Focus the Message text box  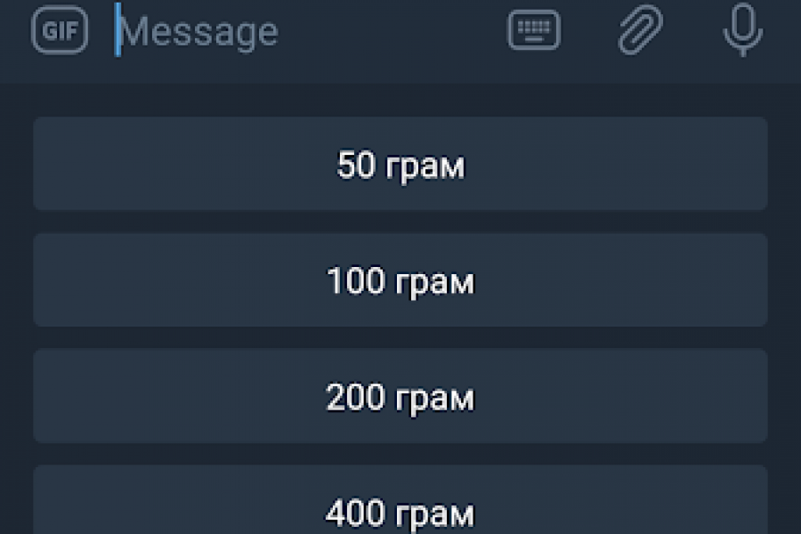[x=303, y=32]
